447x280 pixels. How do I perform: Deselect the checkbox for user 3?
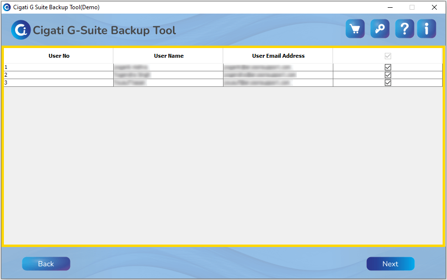coord(388,83)
